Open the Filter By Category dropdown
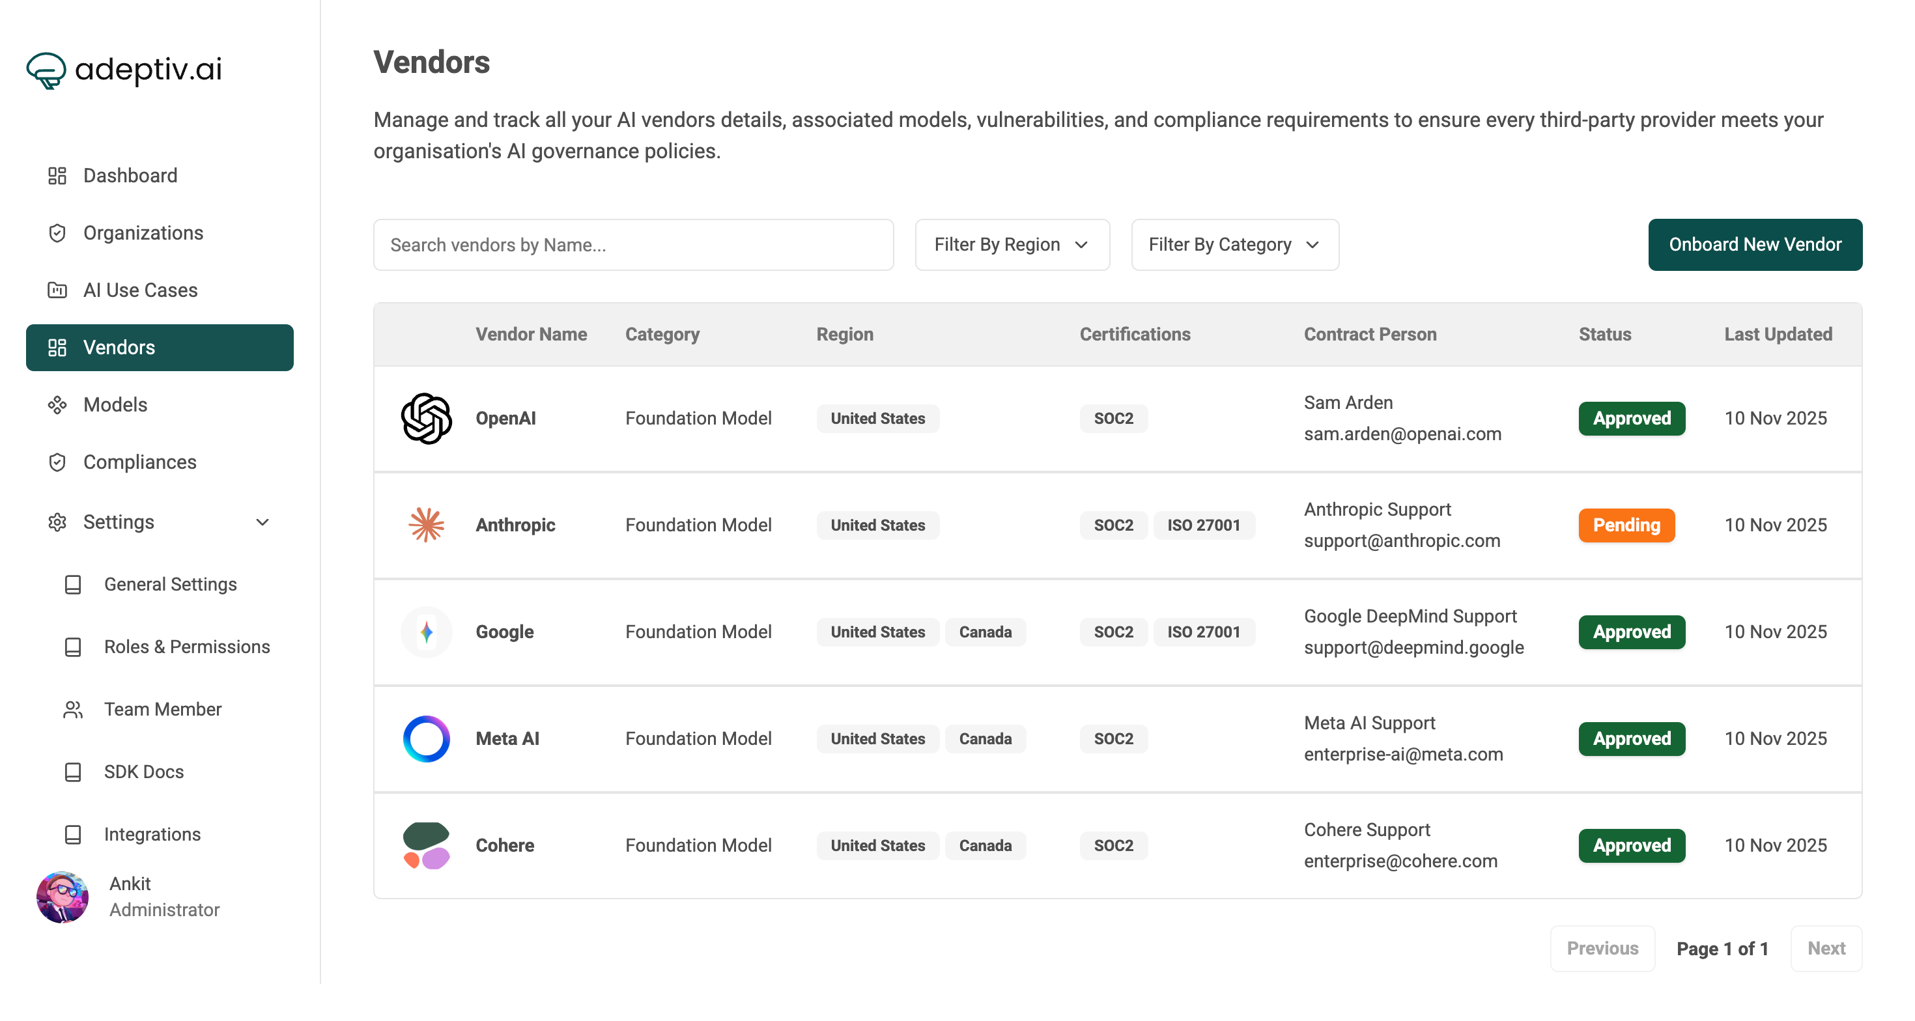The image size is (1915, 1021). [x=1234, y=244]
